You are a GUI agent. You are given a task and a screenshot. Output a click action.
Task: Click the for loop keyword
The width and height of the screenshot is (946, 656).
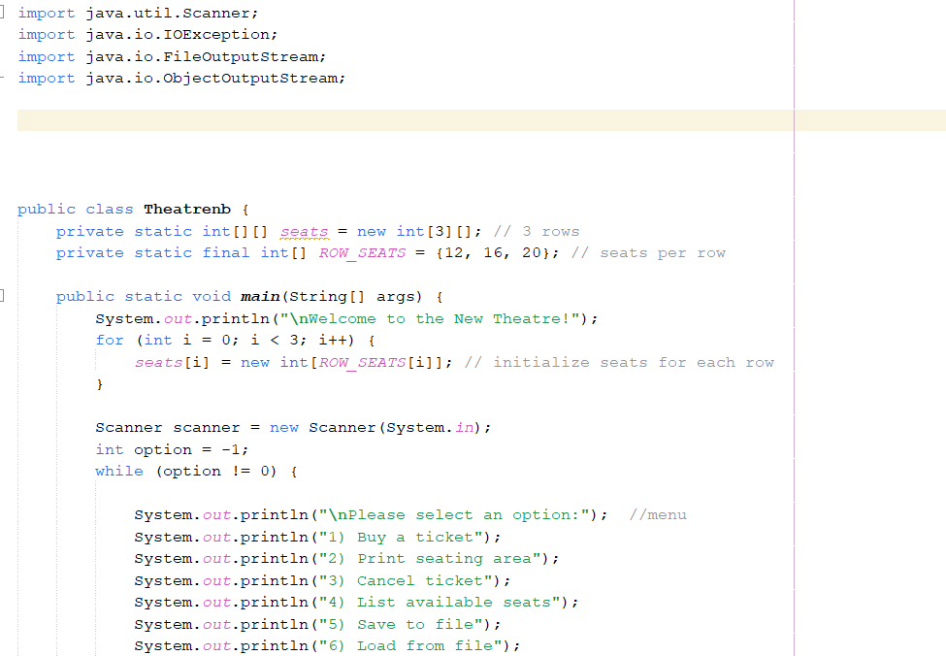point(110,340)
